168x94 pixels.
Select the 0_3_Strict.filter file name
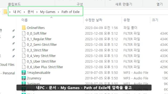pos(37,50)
